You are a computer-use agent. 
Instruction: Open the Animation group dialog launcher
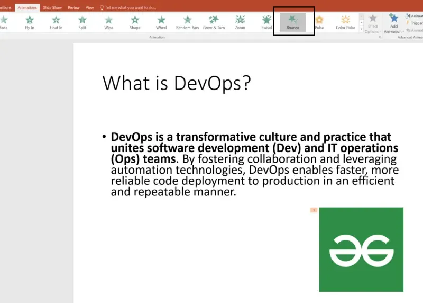point(380,37)
